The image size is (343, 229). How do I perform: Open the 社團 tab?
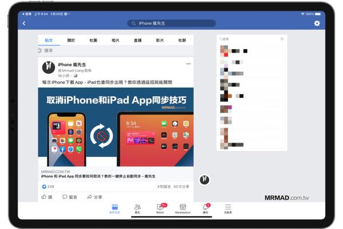[x=93, y=40]
